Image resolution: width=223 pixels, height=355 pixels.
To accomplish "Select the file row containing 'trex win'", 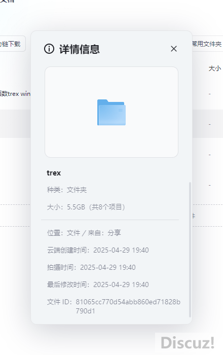I will click(x=15, y=94).
